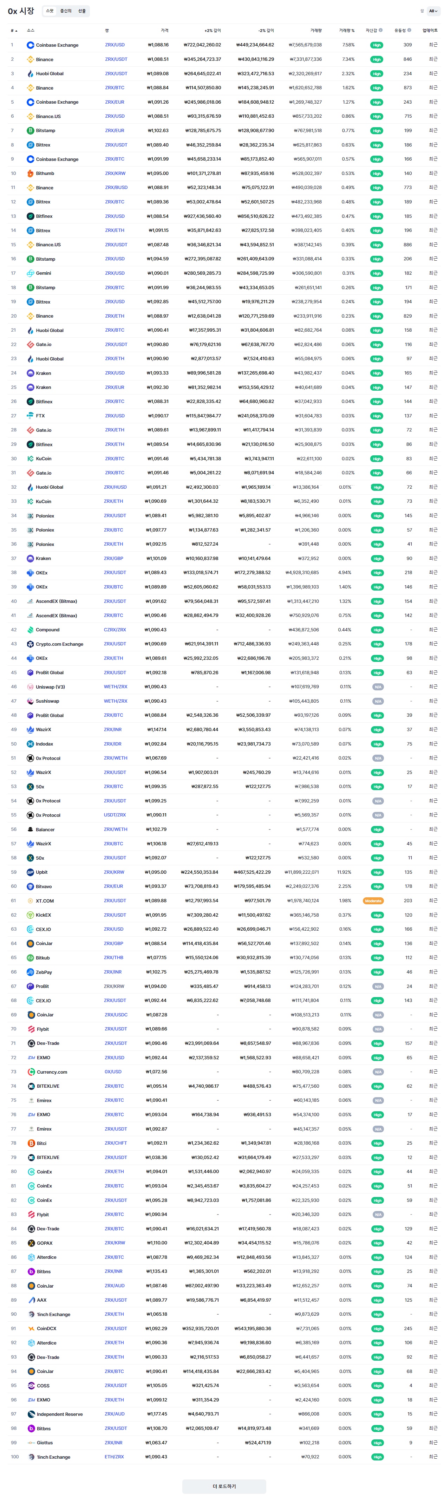Viewport: 444px width, 1497px height.
Task: Click the XT.COM logo icon
Action: [x=30, y=901]
